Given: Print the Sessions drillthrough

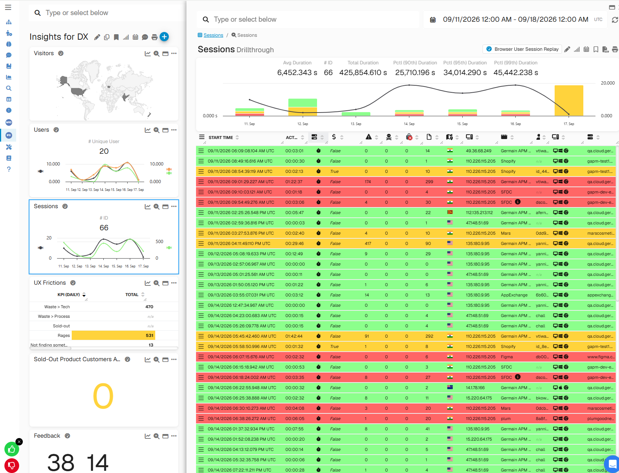Looking at the screenshot, I should [x=615, y=49].
